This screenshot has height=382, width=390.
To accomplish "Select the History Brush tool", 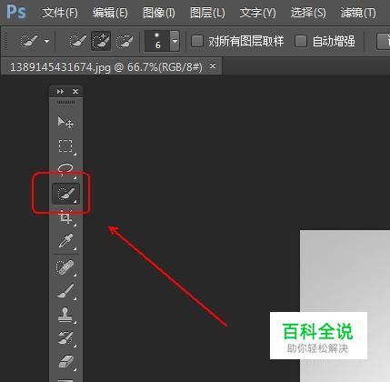I will point(65,338).
